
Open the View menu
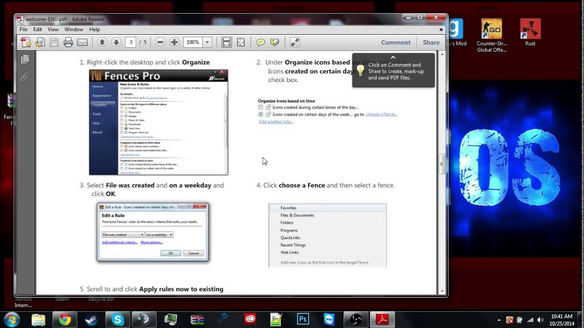click(53, 29)
